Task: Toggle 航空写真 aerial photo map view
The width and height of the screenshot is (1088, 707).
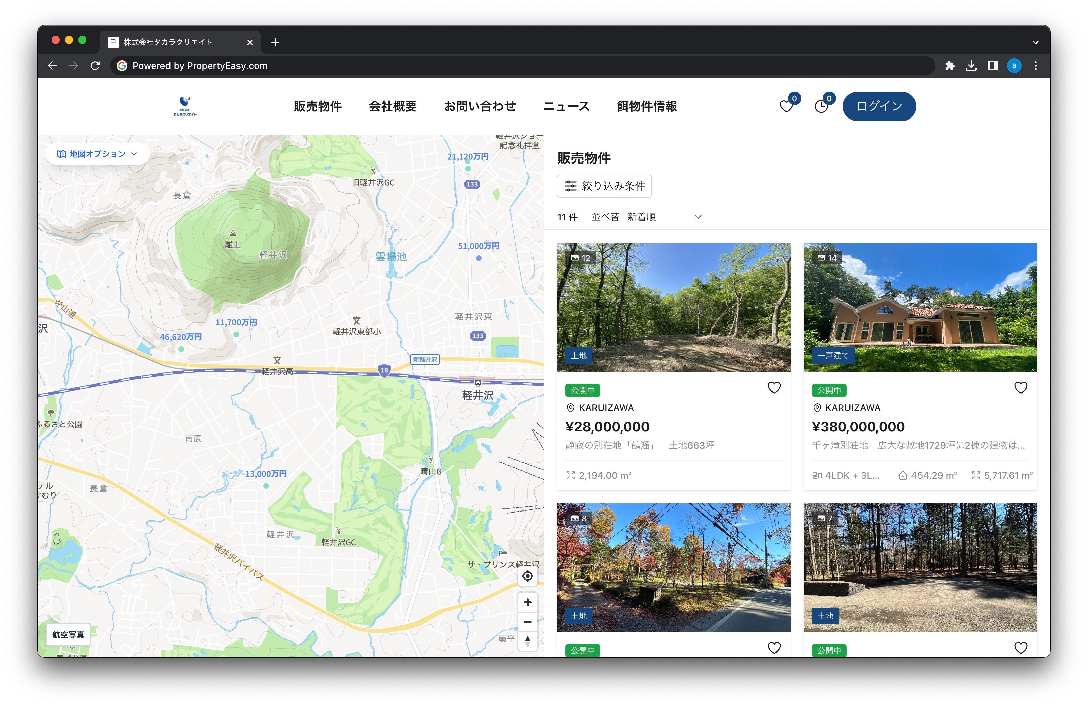Action: (68, 634)
